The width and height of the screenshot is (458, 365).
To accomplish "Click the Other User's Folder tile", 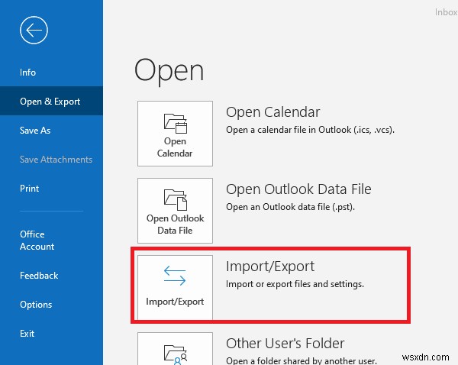I will [x=175, y=349].
